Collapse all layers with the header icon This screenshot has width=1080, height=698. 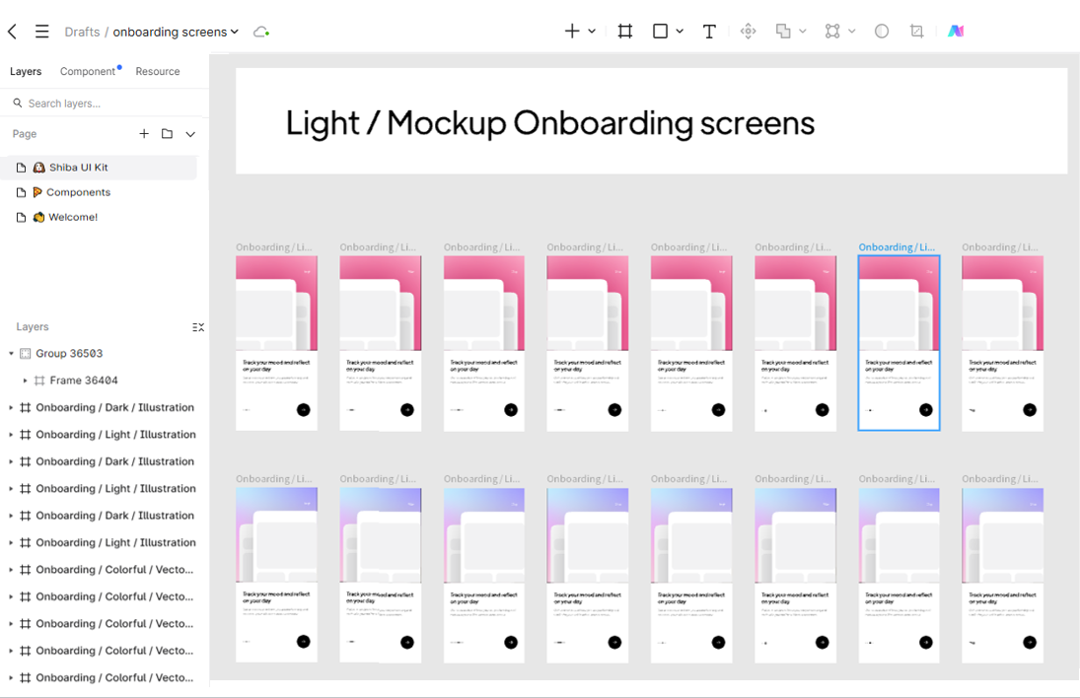coord(198,327)
